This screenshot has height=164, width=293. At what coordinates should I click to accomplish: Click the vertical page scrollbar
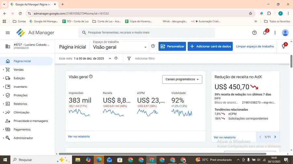point(291,61)
